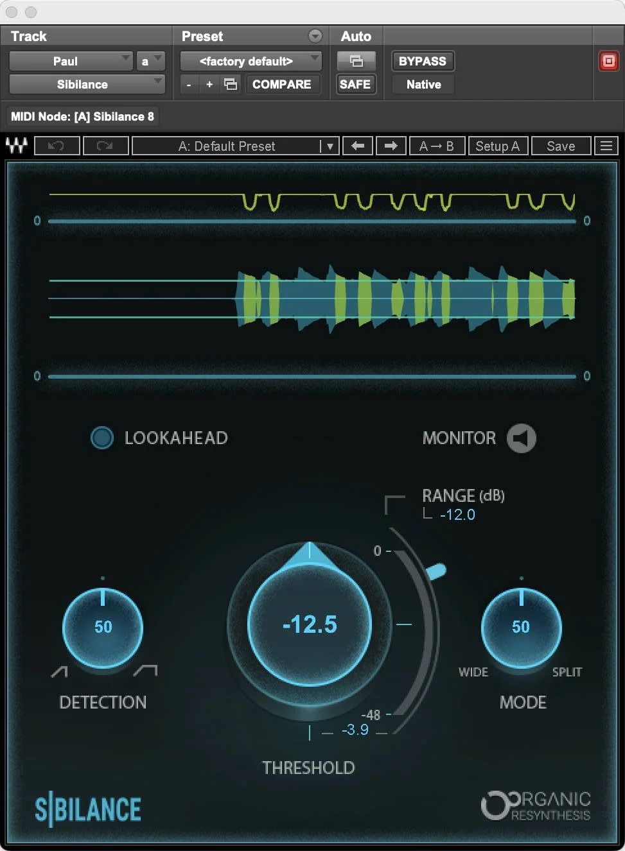Click the Detection knob
This screenshot has width=625, height=851.
103,628
